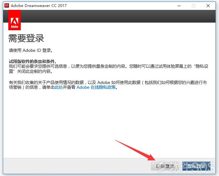
Task: Click the heading 需要登录
Action: click(26, 38)
